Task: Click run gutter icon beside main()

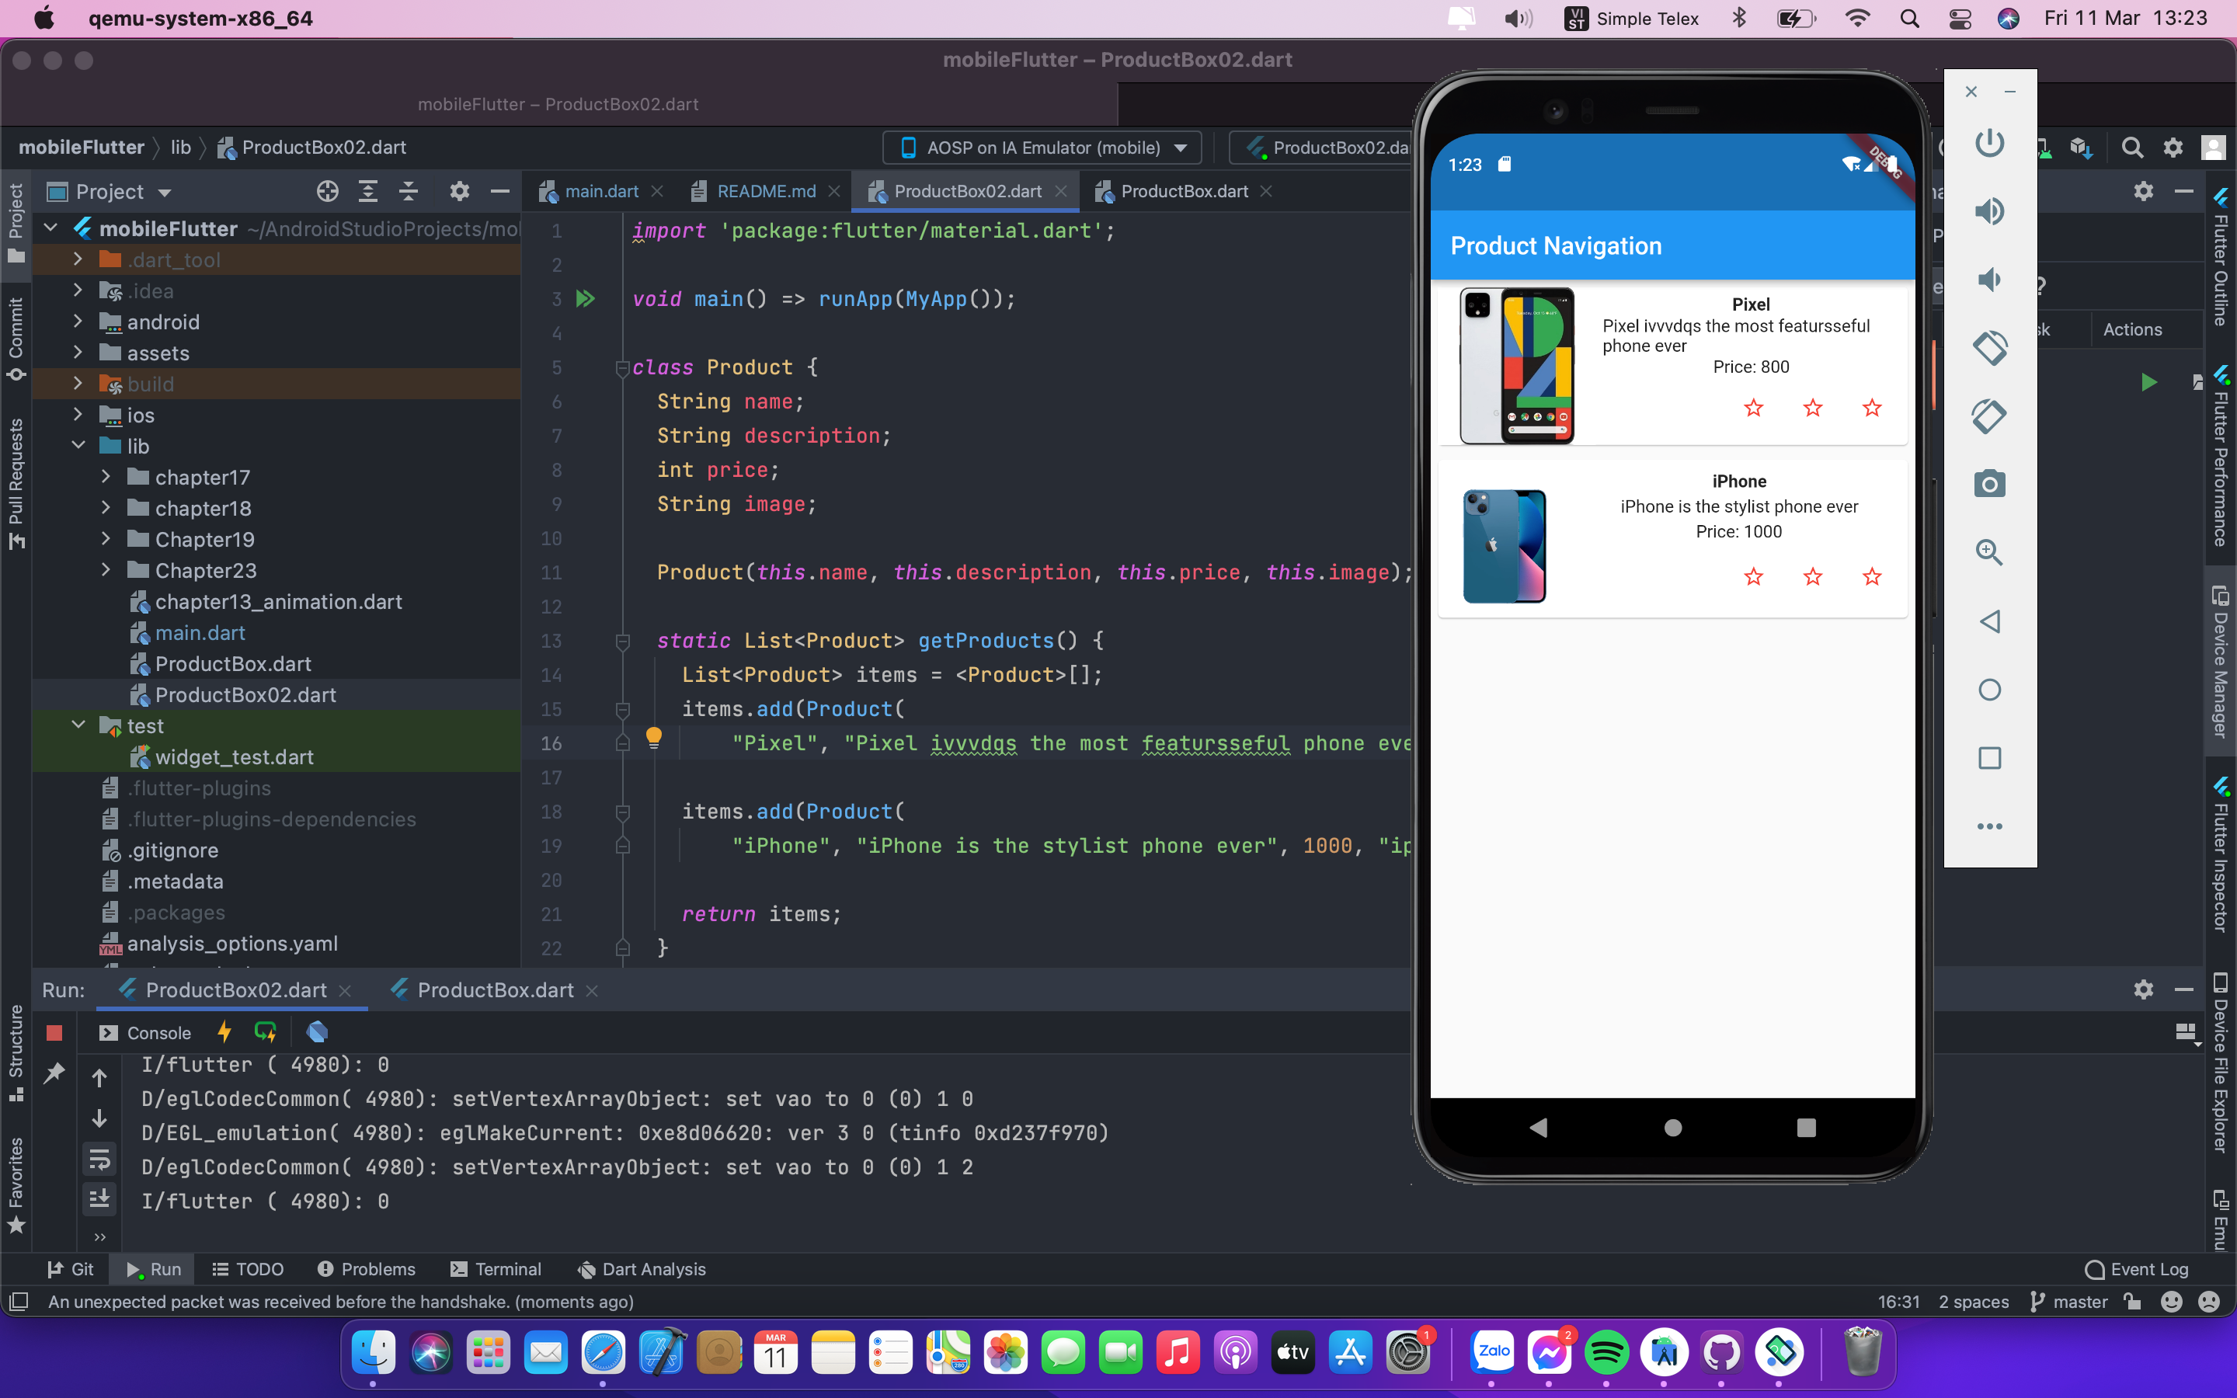Action: pyautogui.click(x=585, y=299)
